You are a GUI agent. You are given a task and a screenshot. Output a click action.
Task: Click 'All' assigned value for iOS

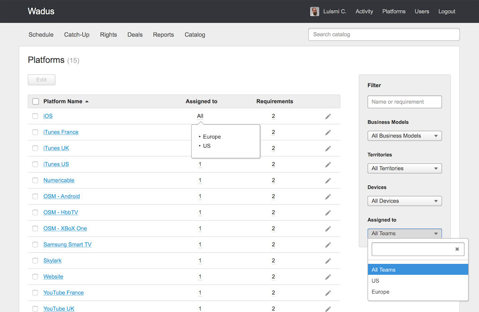click(x=200, y=116)
